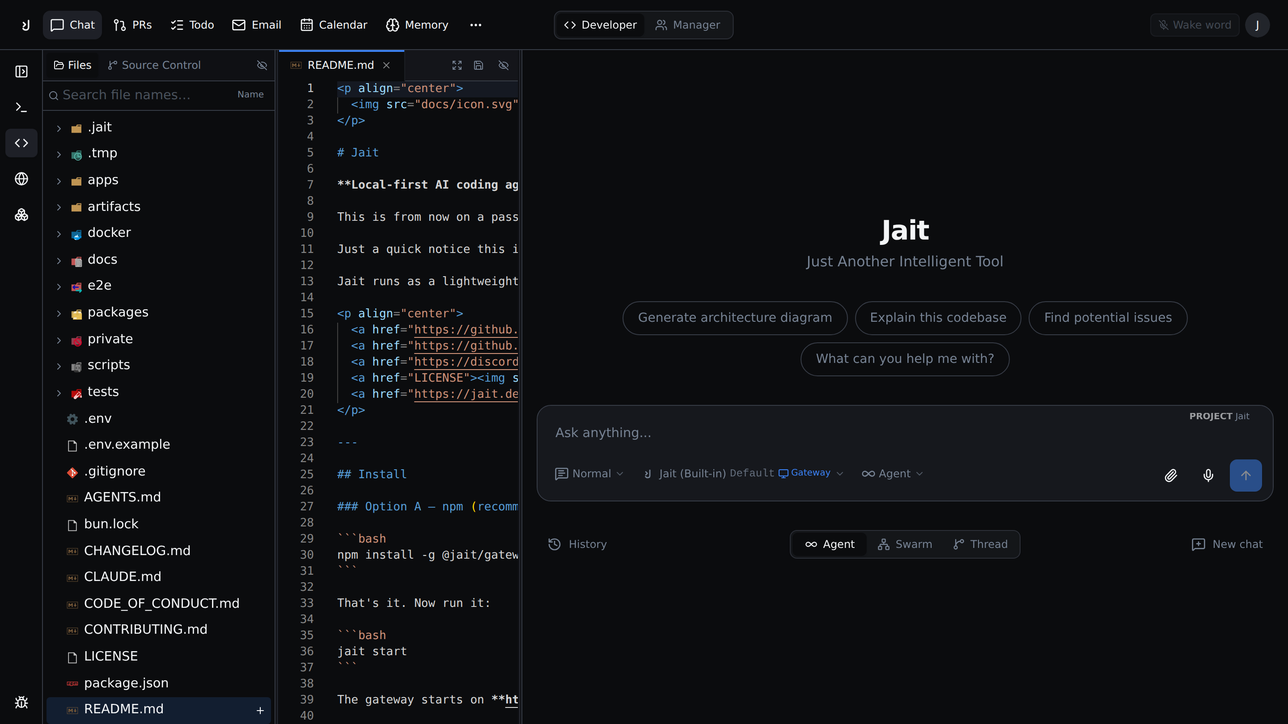Image resolution: width=1288 pixels, height=724 pixels.
Task: Open the Normal mode dropdown
Action: click(589, 474)
